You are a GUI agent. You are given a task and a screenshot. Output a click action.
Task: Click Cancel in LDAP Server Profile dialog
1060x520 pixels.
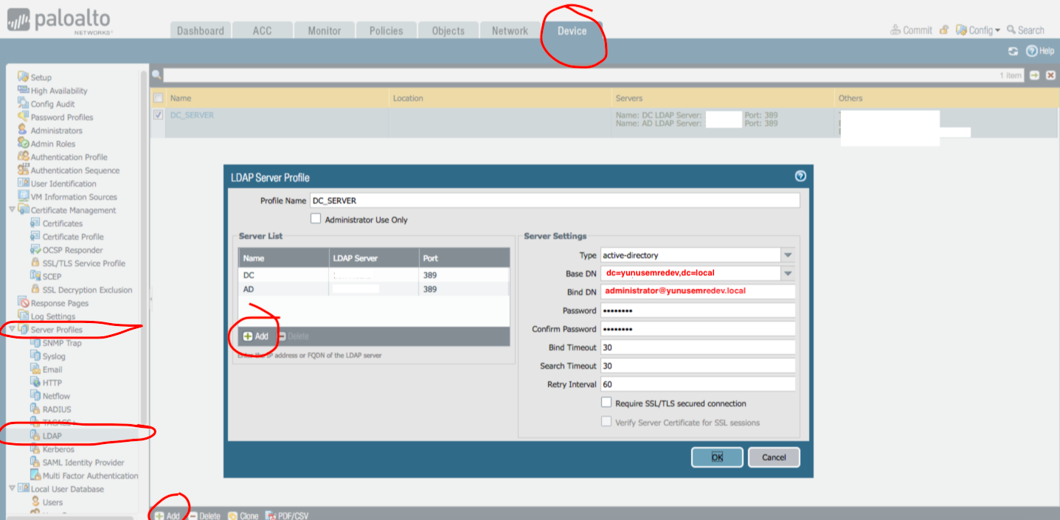pos(773,457)
